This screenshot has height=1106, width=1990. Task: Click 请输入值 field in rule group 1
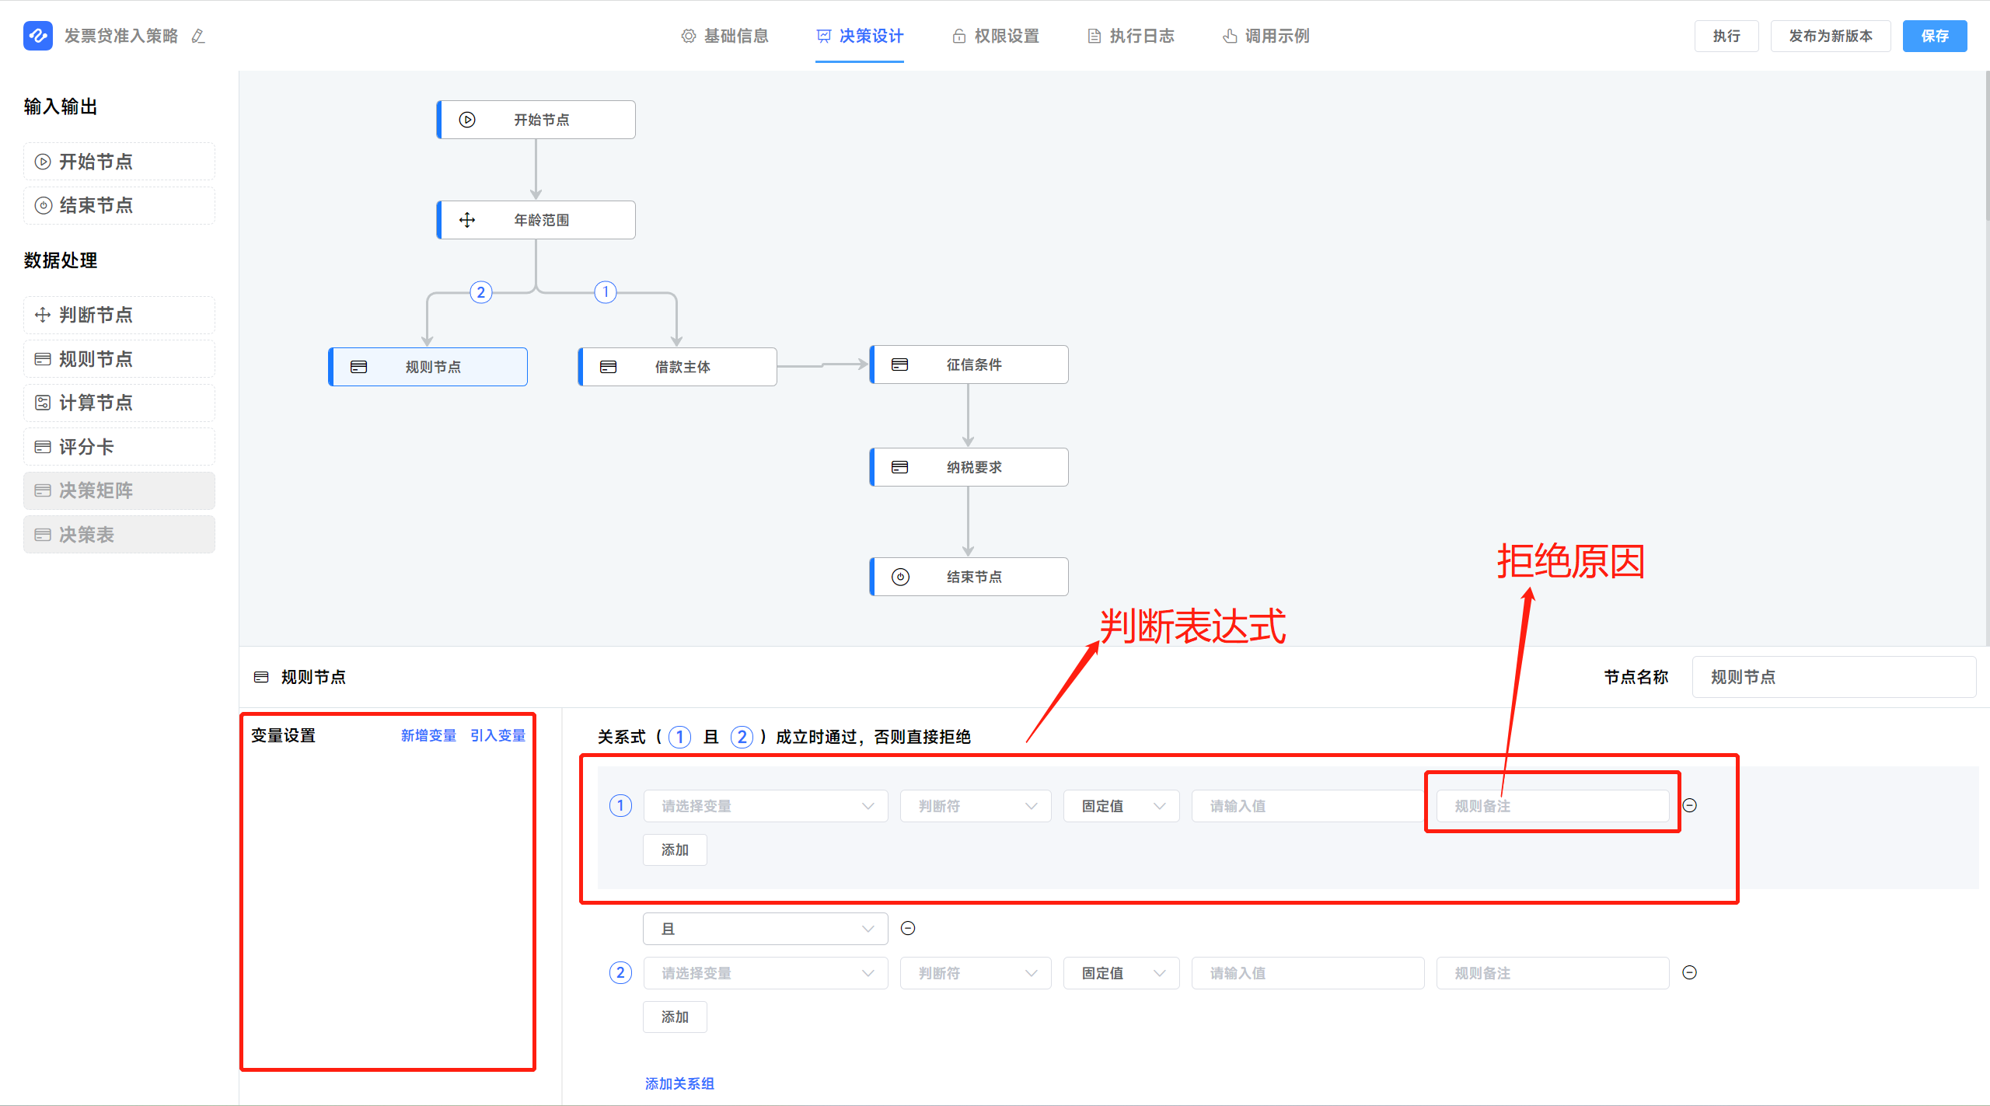coord(1308,806)
